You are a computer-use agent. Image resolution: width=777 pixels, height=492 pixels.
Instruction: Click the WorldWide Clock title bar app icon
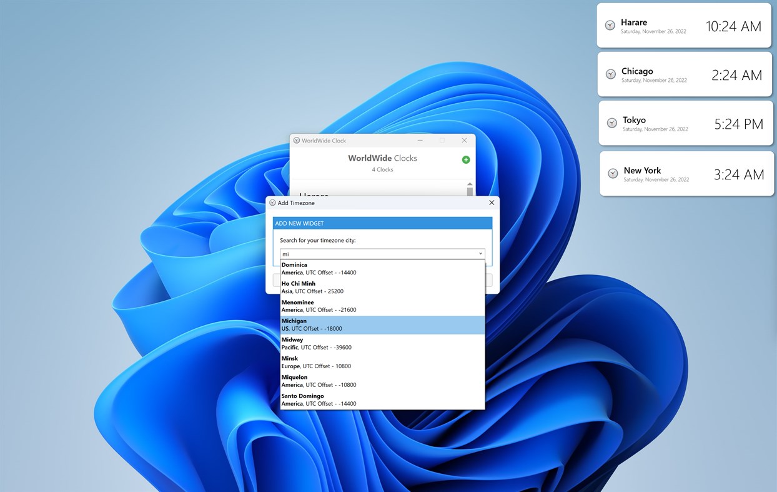[x=296, y=140]
